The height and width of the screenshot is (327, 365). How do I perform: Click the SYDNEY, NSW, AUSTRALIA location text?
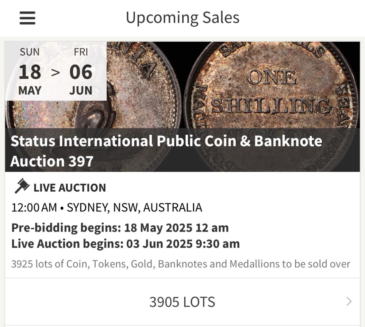pyautogui.click(x=134, y=207)
